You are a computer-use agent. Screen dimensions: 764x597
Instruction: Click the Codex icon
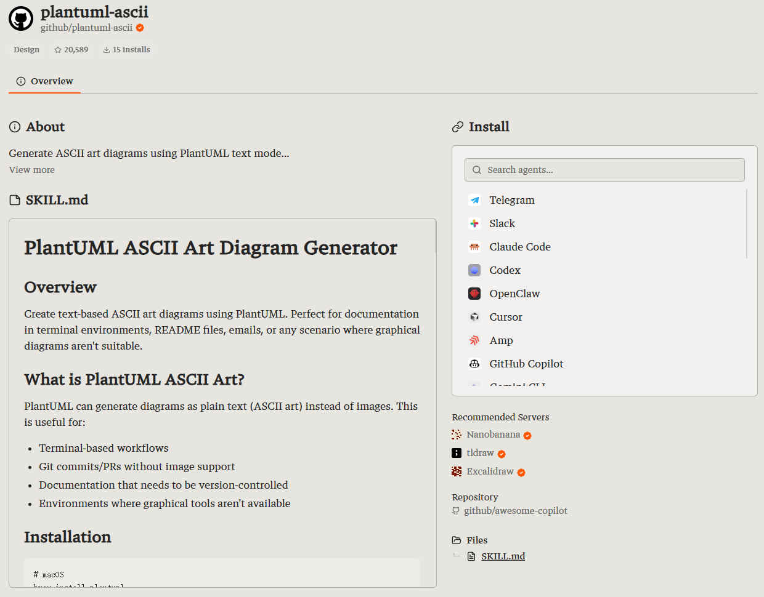(x=474, y=270)
